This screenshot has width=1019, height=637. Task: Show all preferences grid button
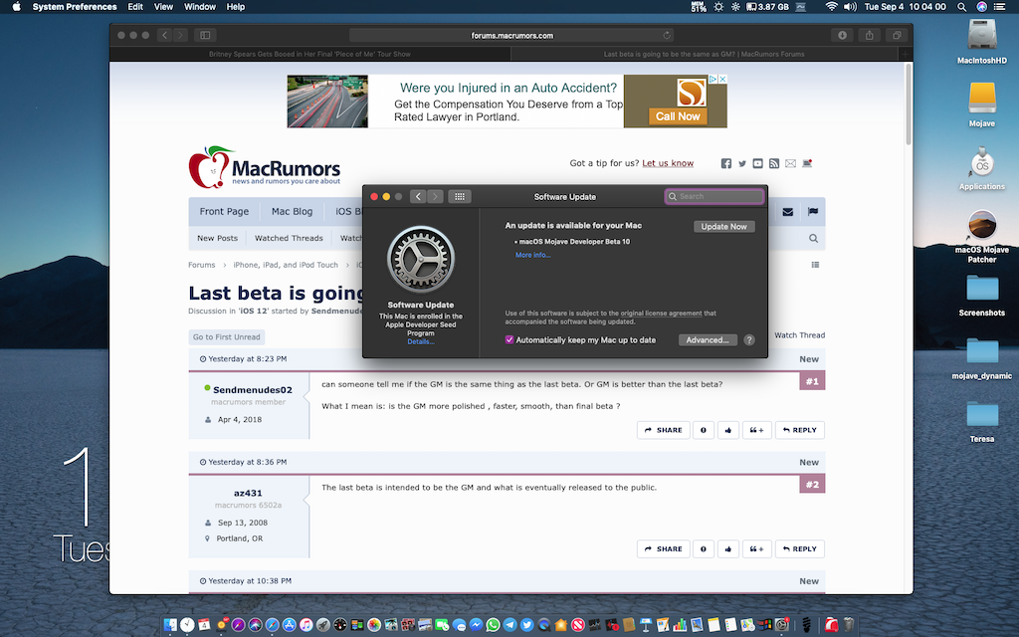tap(460, 196)
